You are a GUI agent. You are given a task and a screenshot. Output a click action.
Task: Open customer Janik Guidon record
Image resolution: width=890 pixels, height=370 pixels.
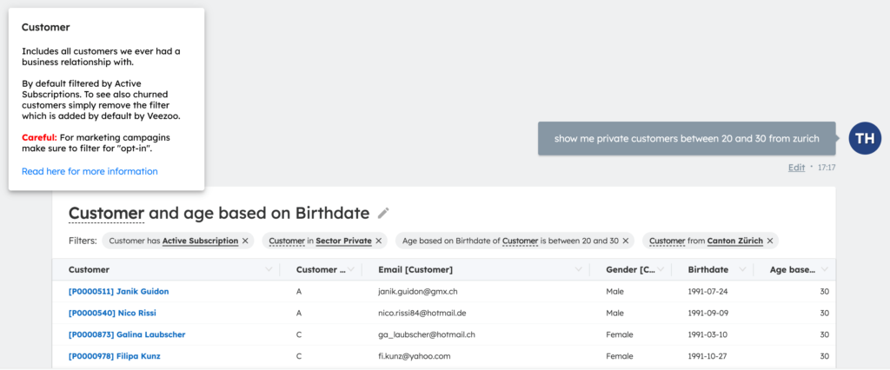coord(118,291)
